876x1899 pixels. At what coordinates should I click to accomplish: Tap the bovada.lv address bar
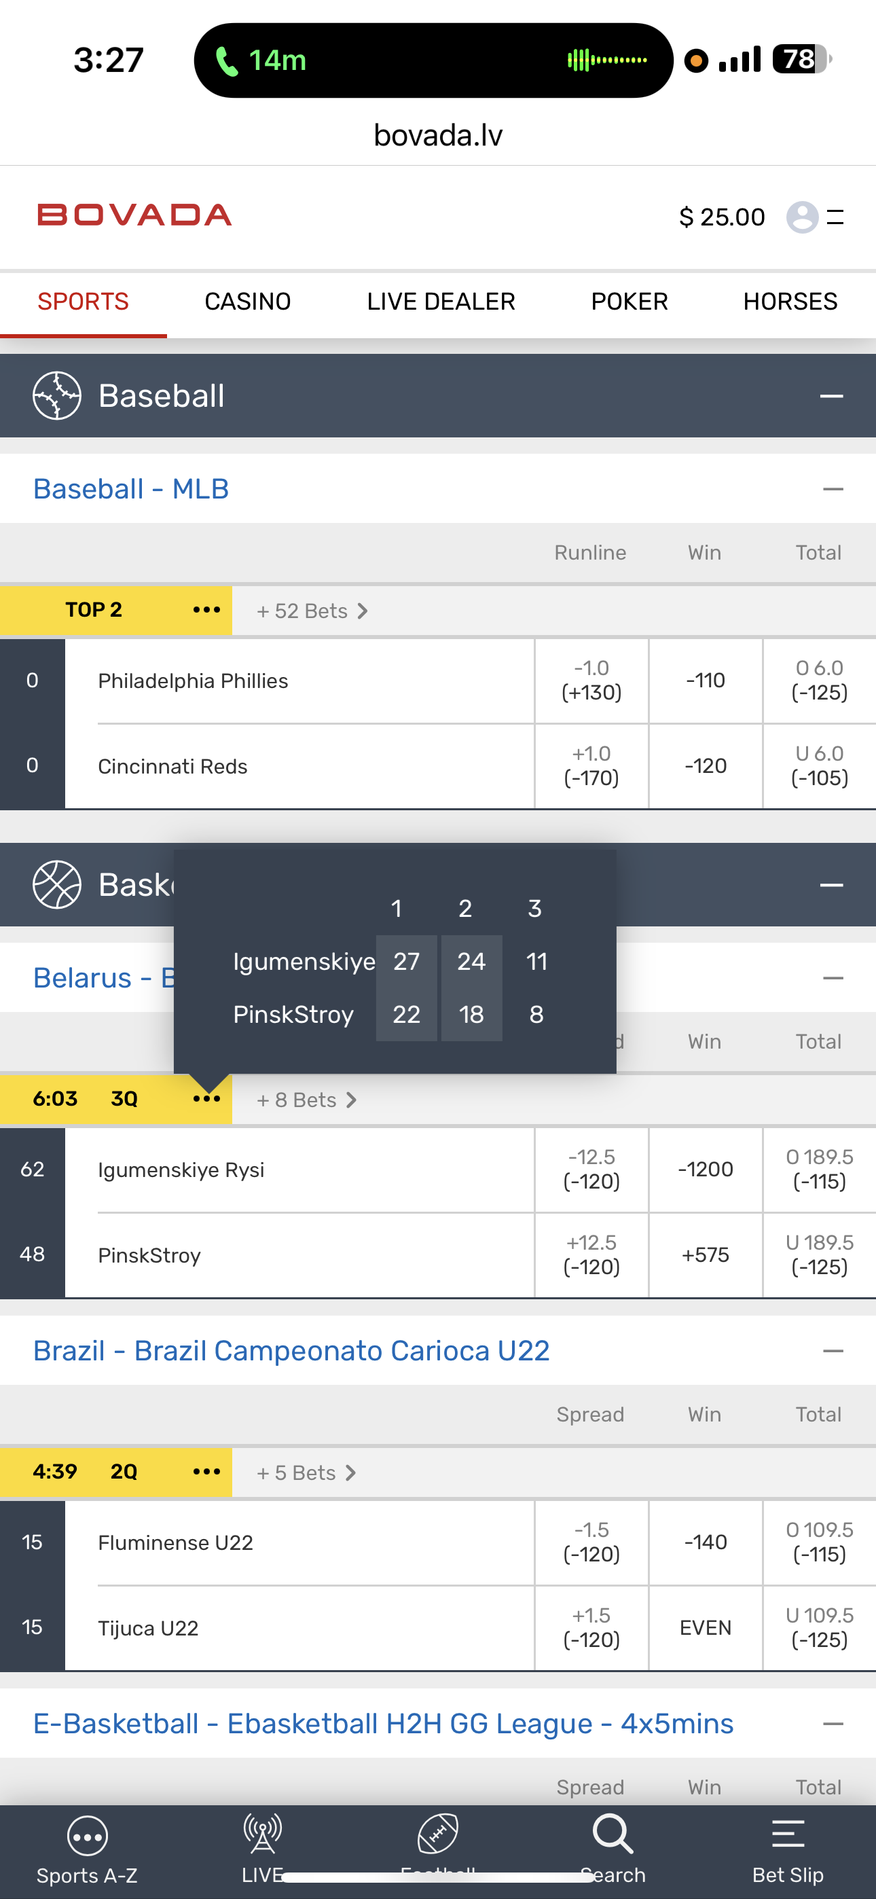click(438, 136)
